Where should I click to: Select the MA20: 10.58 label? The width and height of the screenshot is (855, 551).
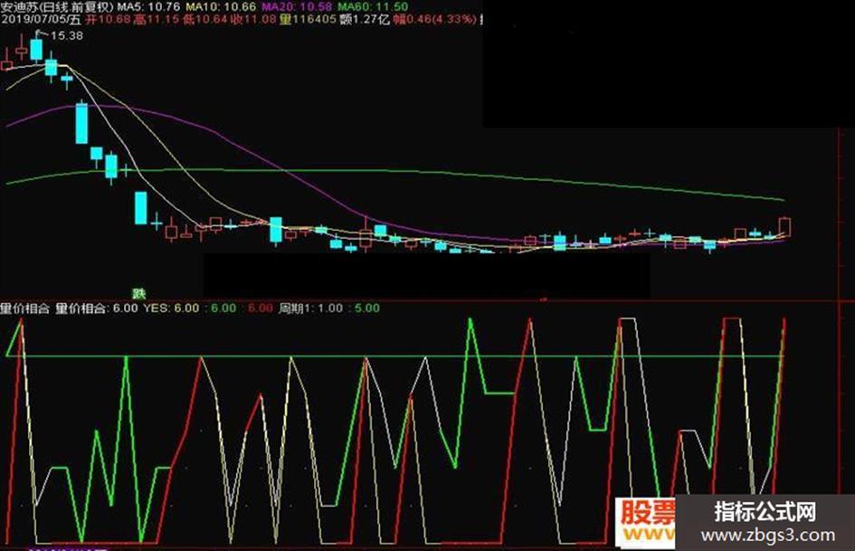[x=297, y=7]
